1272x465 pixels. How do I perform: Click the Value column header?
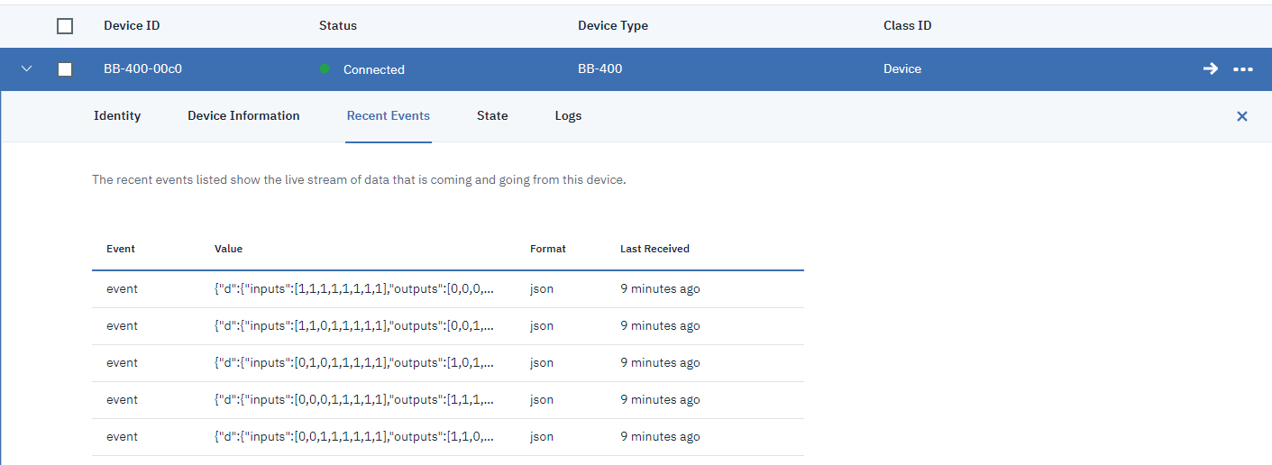pos(229,249)
